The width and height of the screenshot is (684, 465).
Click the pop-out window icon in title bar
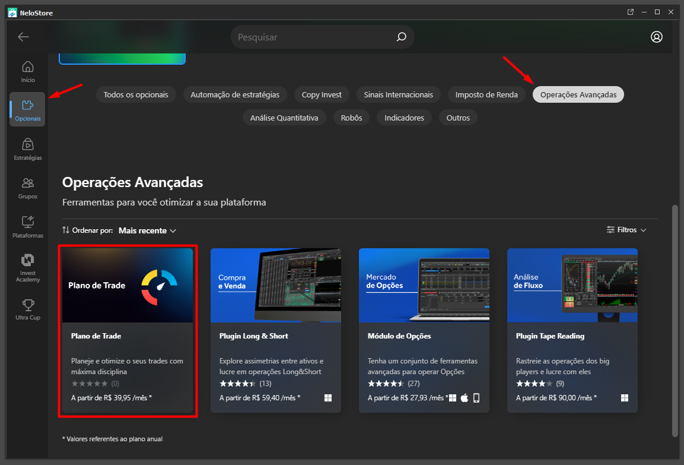tap(631, 12)
